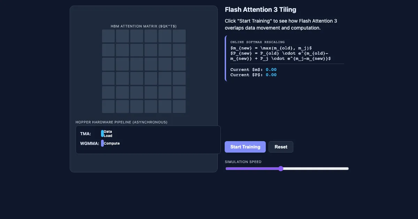Screen dimensions: 418x219
Task: Click the bottom-right tile of the attention matrix
Action: coord(179,106)
